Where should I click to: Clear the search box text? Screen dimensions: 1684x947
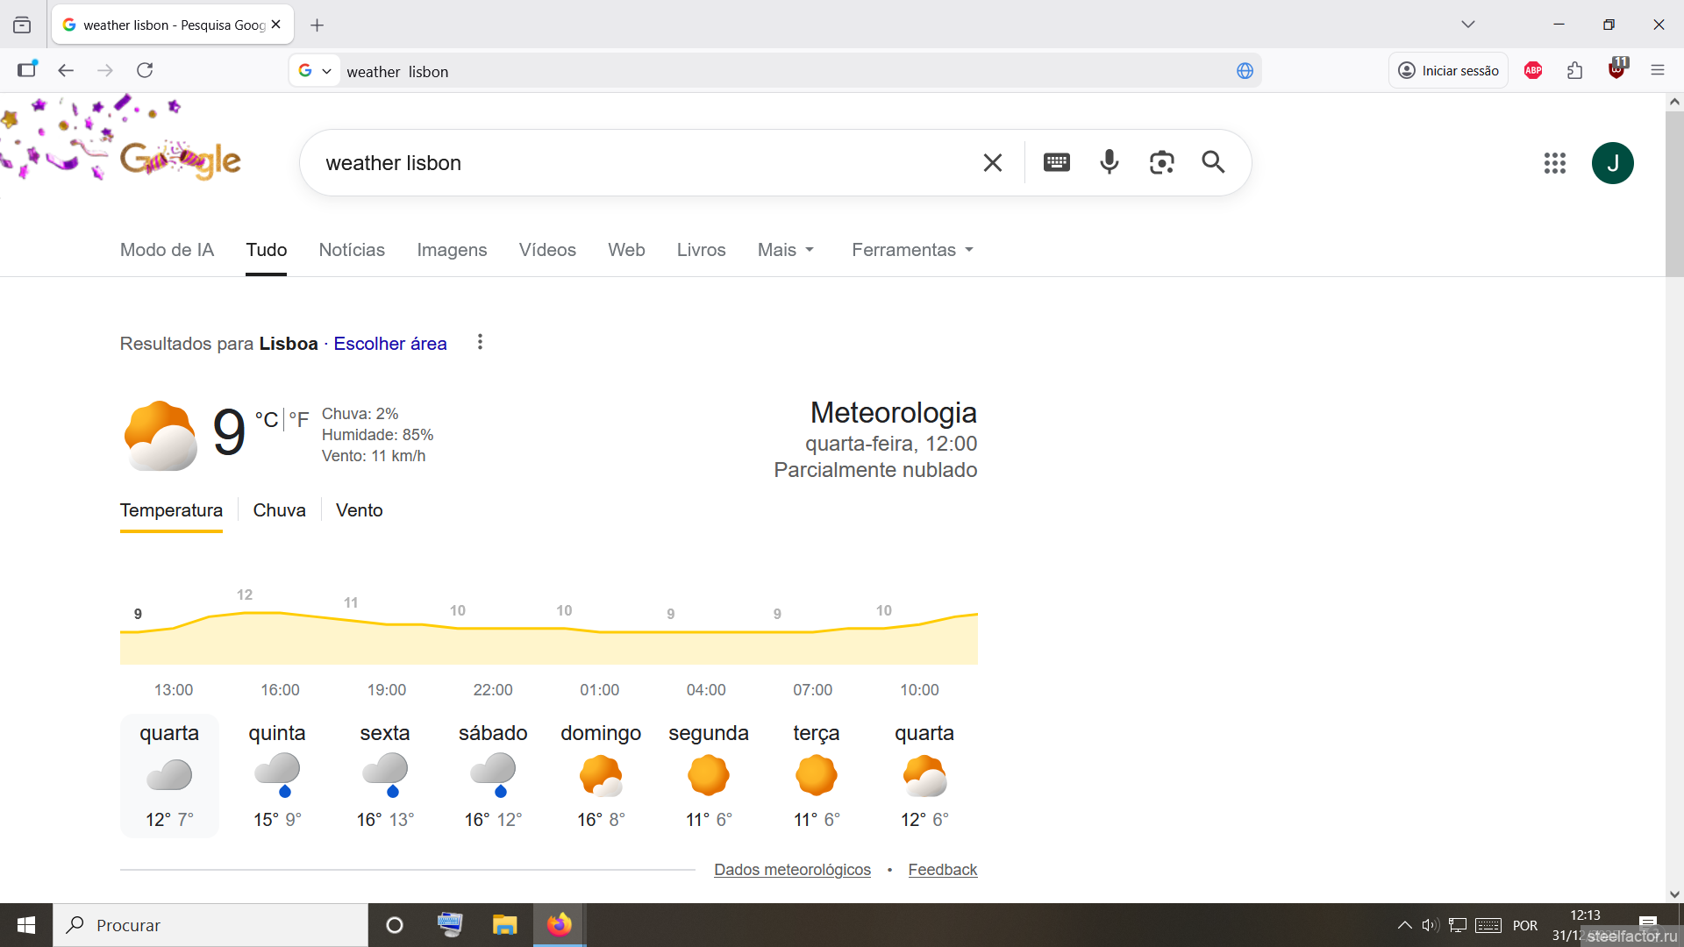(x=992, y=163)
